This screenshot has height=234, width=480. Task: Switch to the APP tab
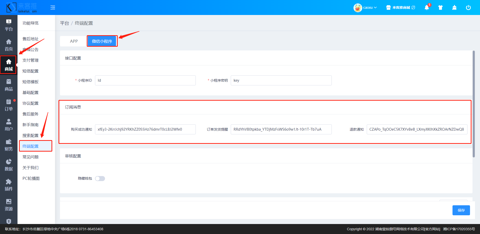[x=74, y=41]
